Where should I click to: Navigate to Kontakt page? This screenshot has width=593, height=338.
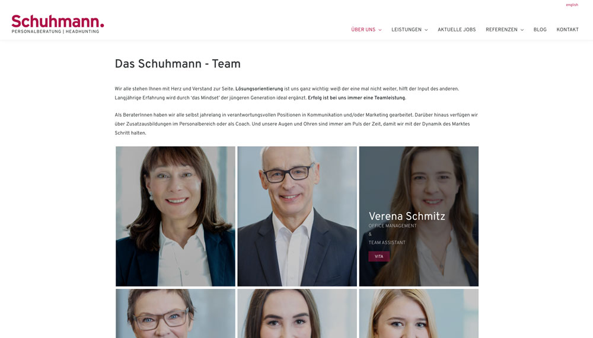pos(568,30)
